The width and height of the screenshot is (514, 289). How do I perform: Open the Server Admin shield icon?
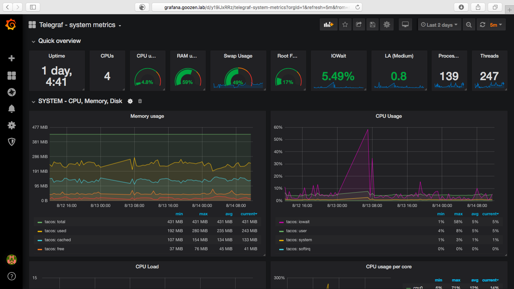click(x=12, y=141)
